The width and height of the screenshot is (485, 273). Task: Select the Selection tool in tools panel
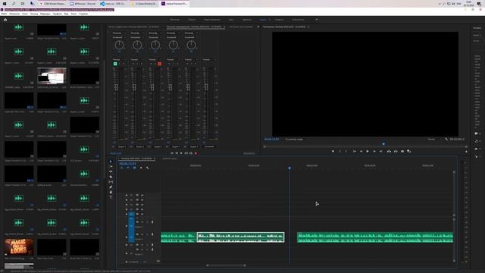111,162
